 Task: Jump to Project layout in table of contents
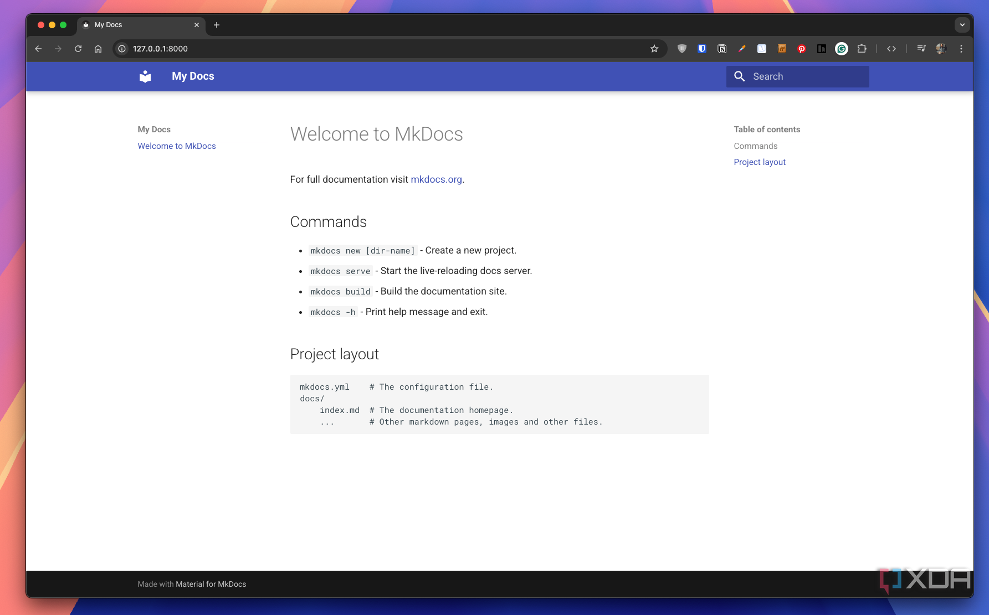click(x=760, y=162)
